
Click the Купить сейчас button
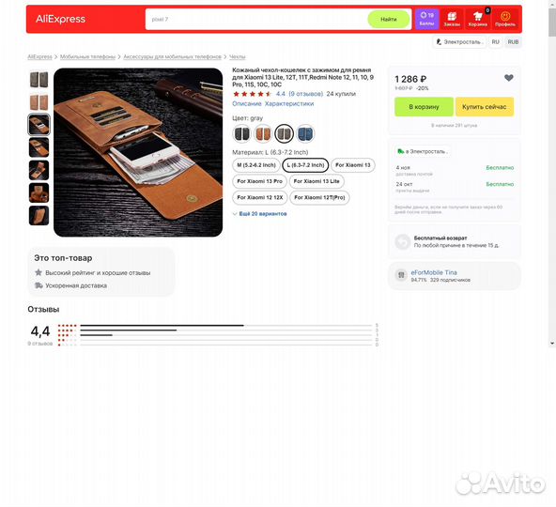tap(485, 107)
